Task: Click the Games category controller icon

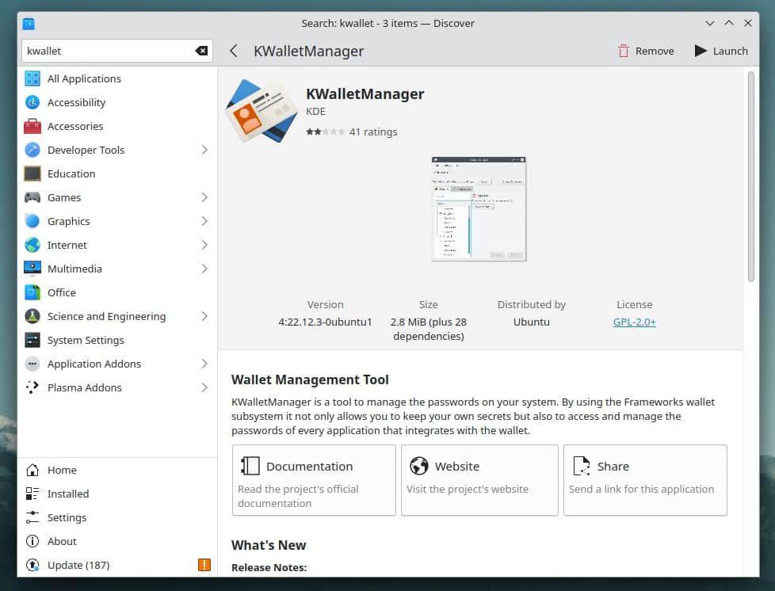Action: (x=32, y=197)
